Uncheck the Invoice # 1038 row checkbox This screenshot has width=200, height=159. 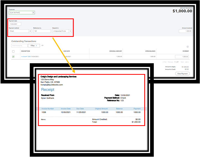[x=13, y=57]
